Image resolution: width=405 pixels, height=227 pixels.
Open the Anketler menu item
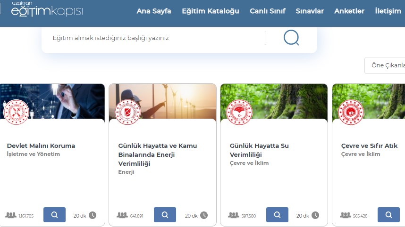tap(349, 11)
